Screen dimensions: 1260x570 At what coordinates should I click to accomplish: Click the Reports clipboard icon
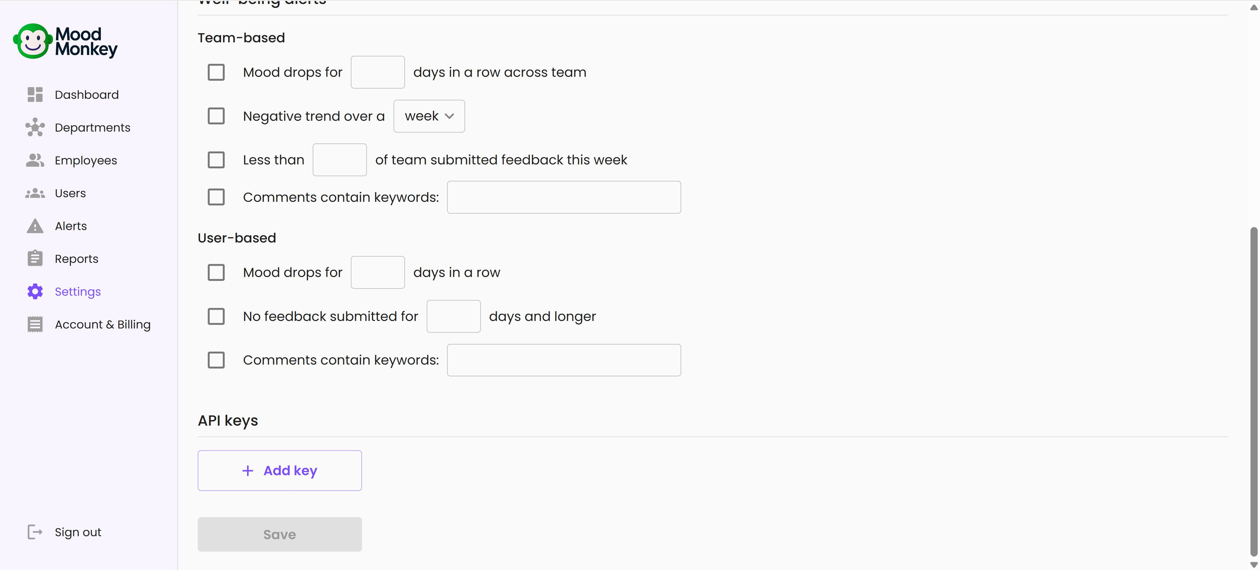35,258
